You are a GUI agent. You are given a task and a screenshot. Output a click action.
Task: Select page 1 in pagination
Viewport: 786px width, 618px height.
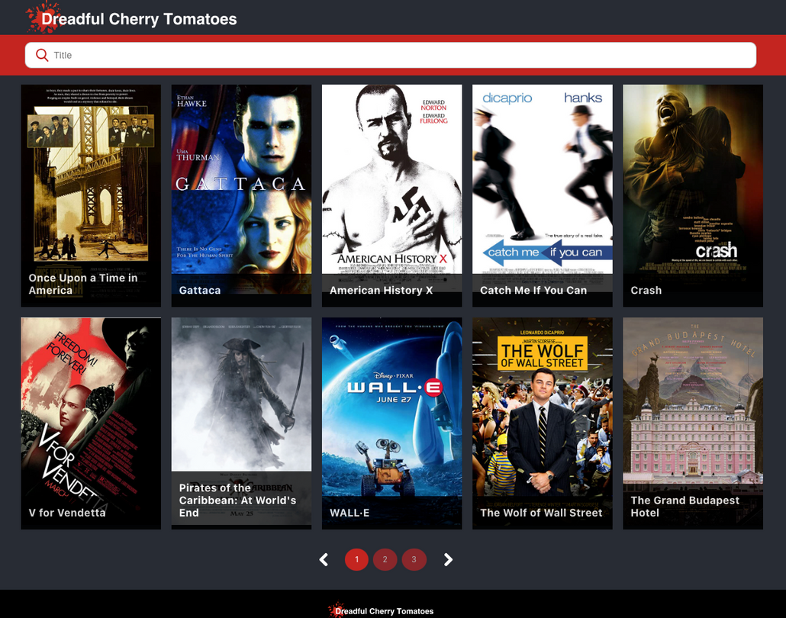pos(356,559)
